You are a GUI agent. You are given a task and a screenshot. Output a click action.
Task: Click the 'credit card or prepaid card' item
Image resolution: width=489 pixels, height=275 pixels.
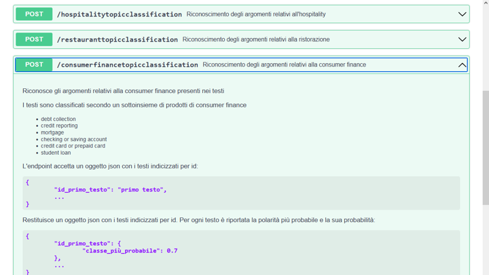[73, 146]
